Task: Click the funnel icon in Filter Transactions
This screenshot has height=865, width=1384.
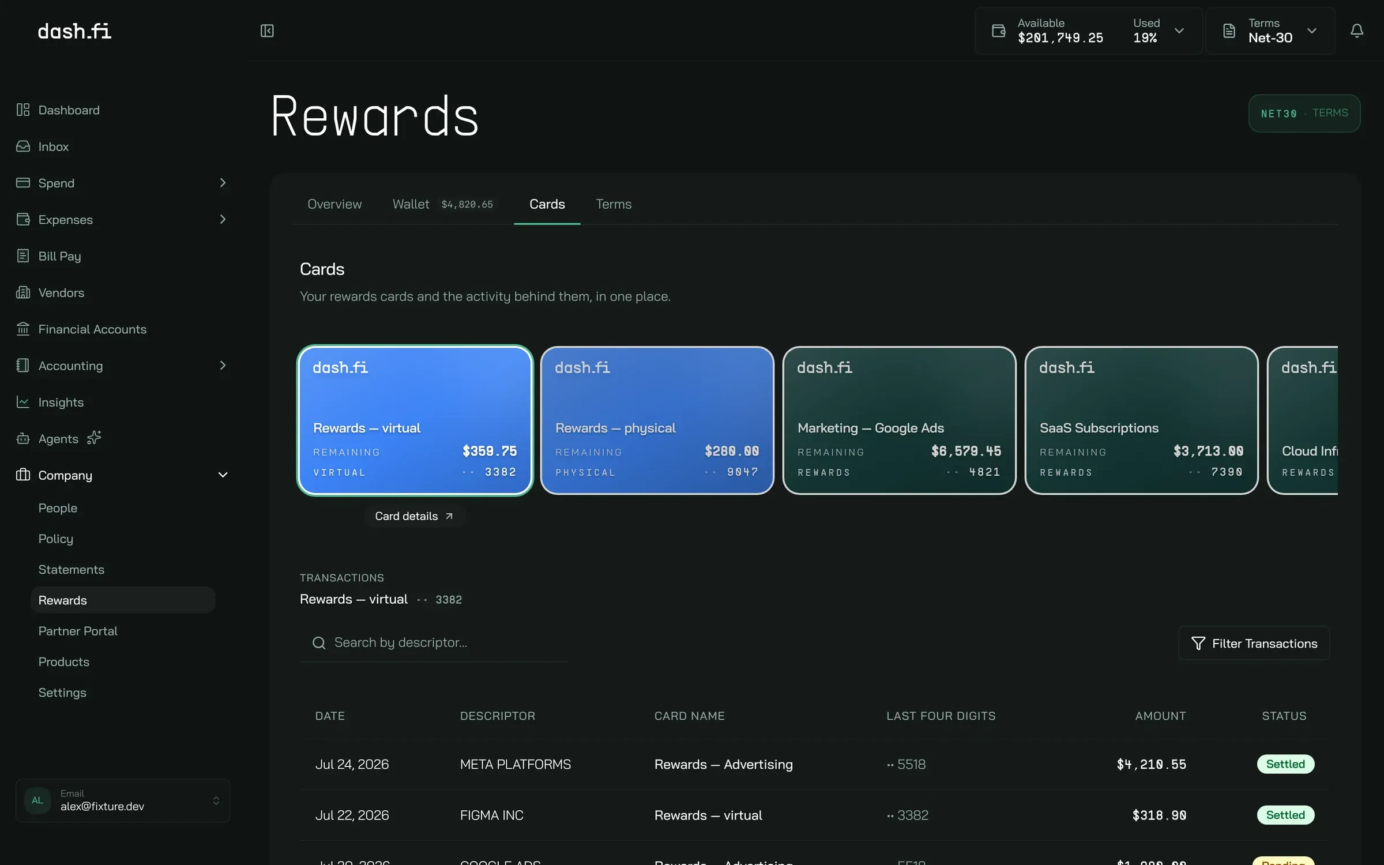Action: point(1198,643)
